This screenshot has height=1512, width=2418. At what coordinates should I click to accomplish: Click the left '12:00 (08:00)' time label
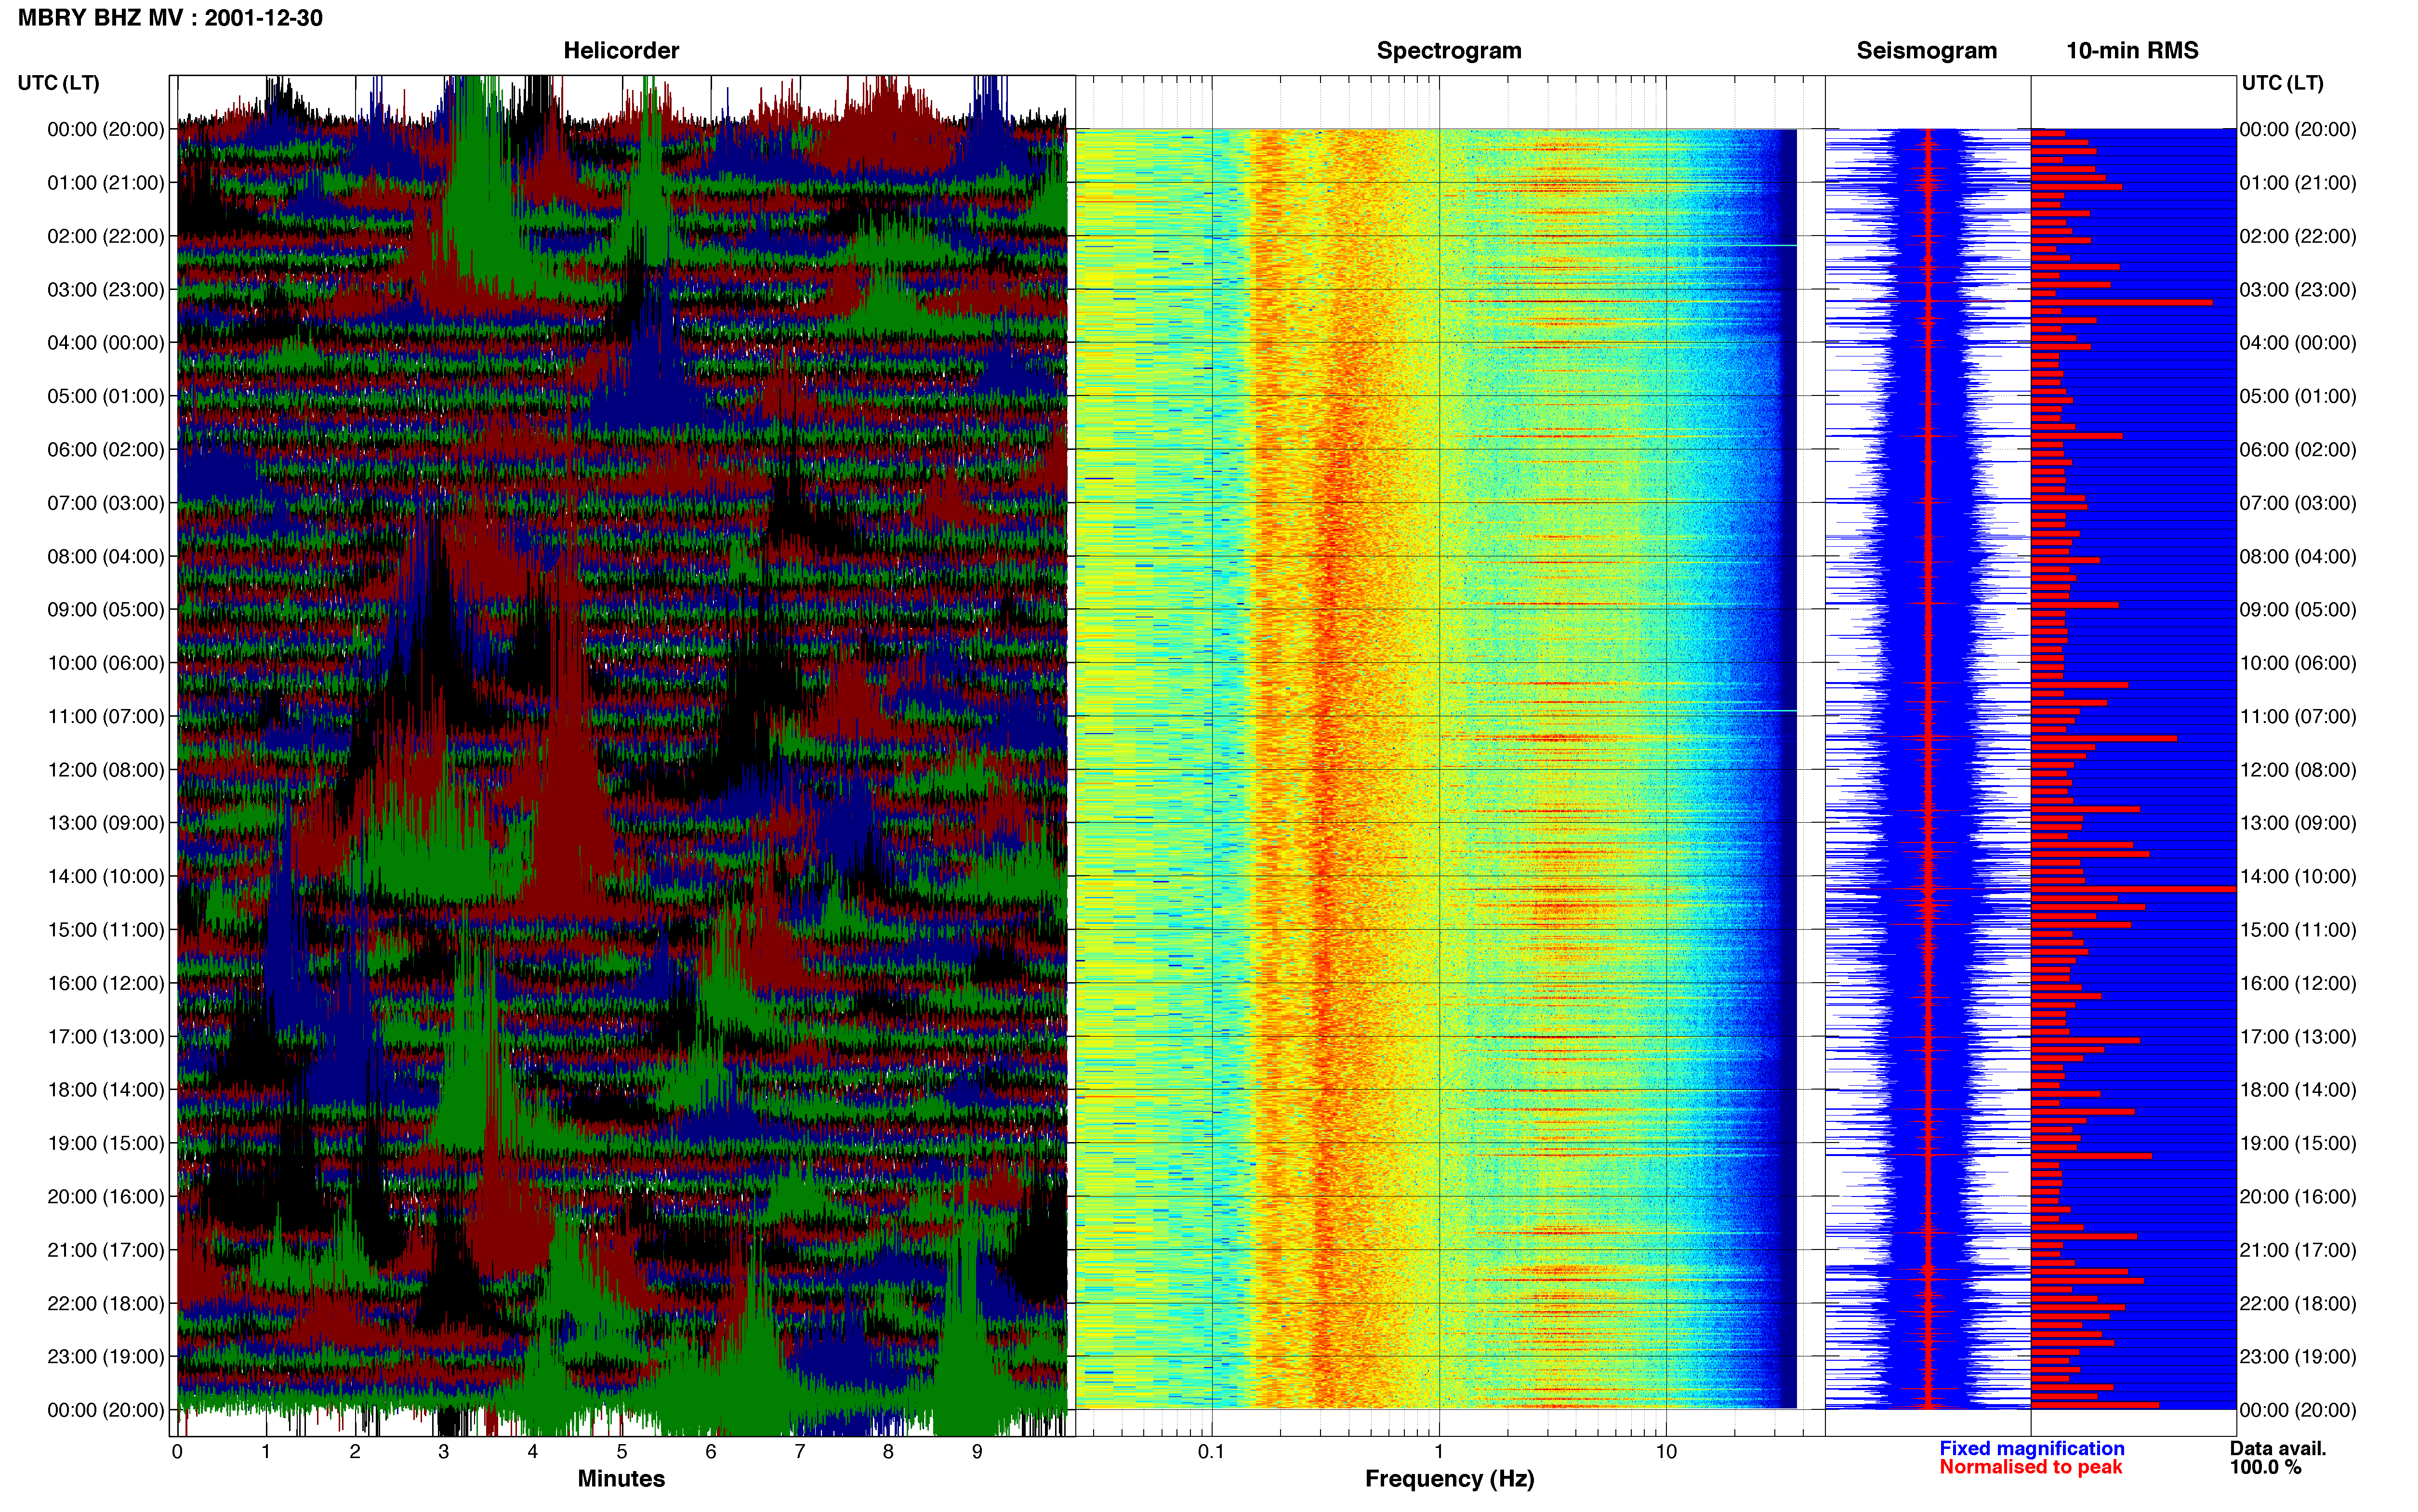pyautogui.click(x=106, y=770)
